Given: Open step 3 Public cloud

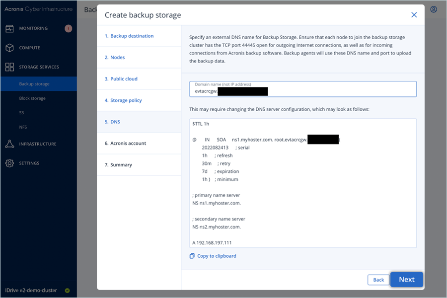Looking at the screenshot, I should pos(124,79).
